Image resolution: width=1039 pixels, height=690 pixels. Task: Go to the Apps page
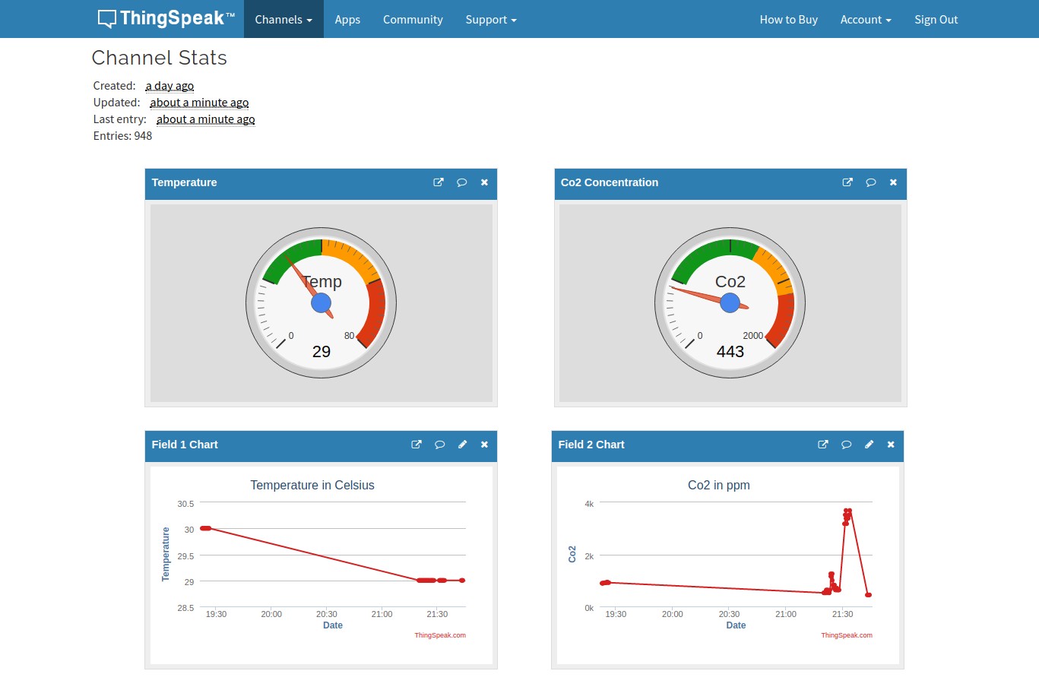click(347, 20)
